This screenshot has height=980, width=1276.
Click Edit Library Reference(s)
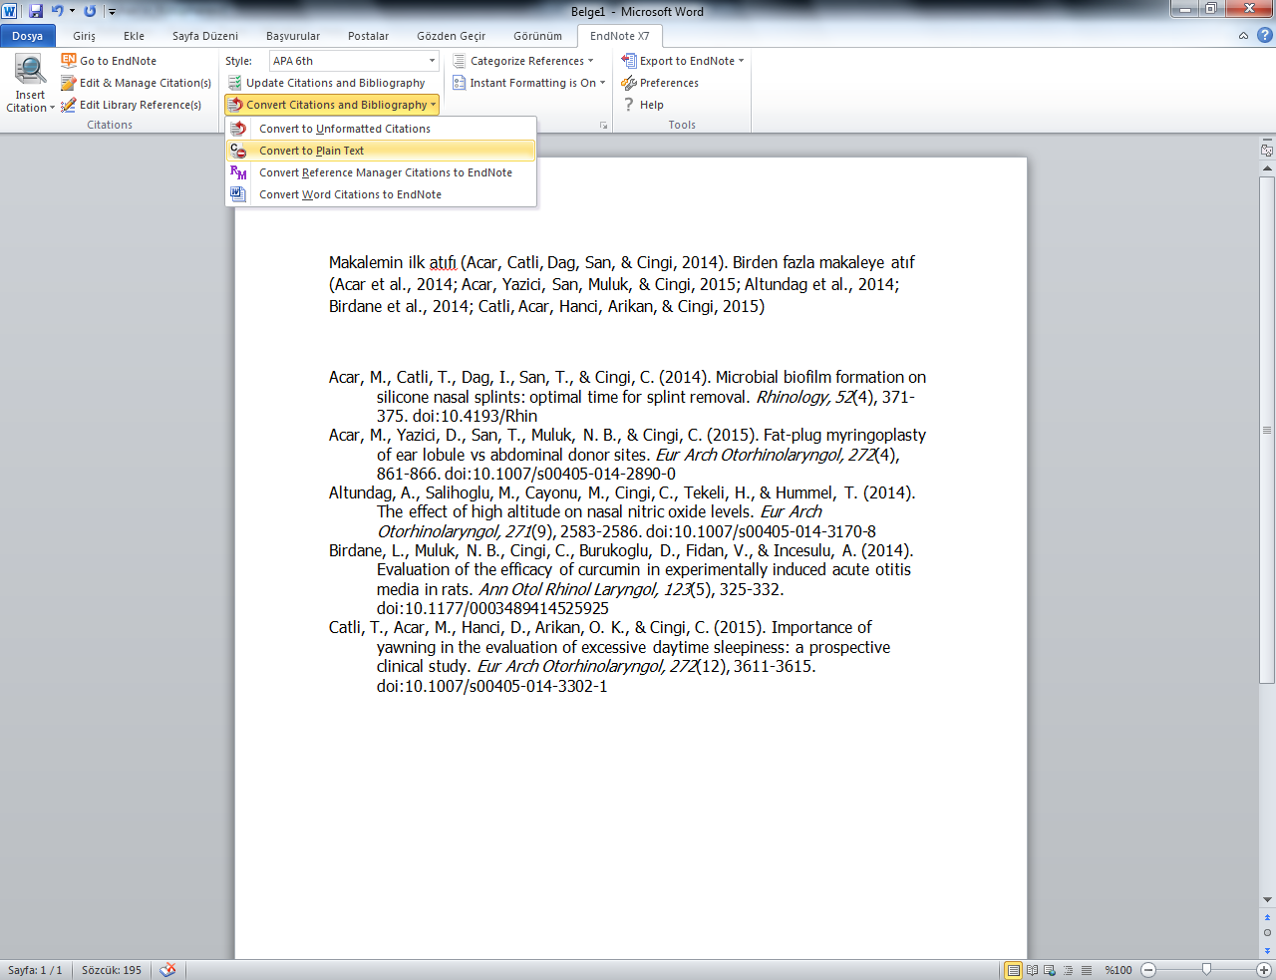coord(131,105)
